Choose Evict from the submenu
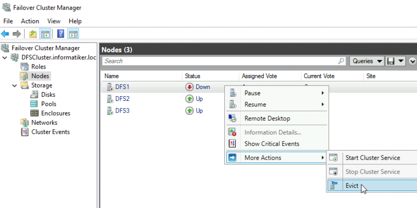 click(x=352, y=186)
